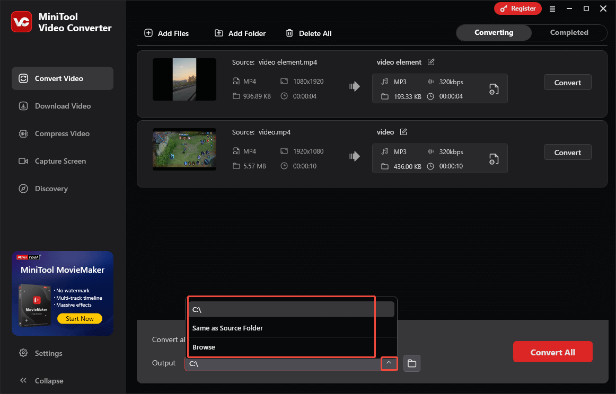Click the Source: video.mp4 text
The width and height of the screenshot is (616, 394).
coord(261,132)
